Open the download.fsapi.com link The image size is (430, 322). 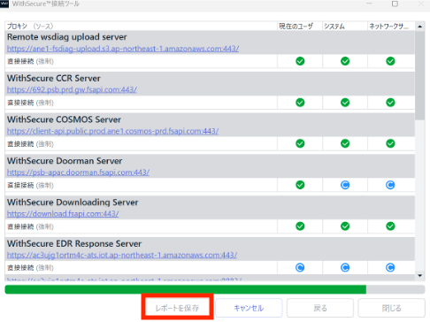63,214
